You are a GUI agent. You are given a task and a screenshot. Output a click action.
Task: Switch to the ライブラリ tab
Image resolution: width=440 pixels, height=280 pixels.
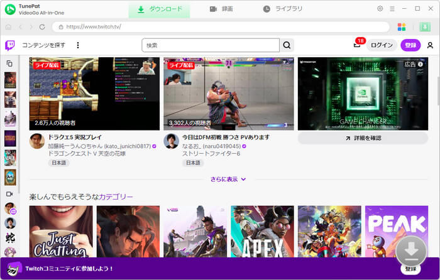[283, 9]
